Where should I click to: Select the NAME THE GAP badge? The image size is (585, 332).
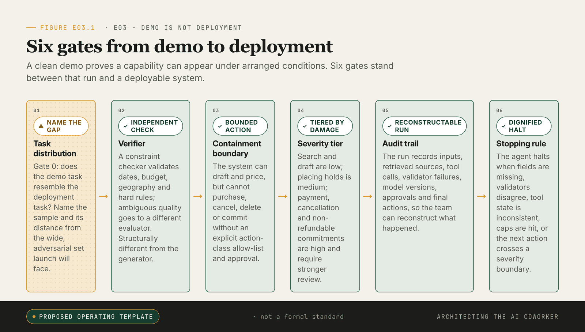pyautogui.click(x=61, y=126)
